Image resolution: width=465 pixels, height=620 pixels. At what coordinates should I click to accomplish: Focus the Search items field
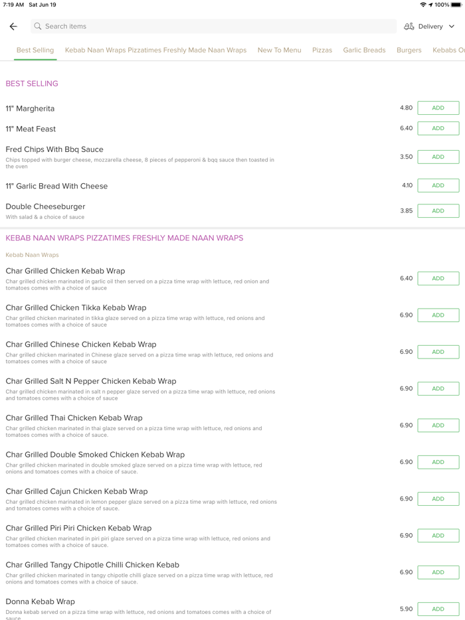click(x=213, y=27)
